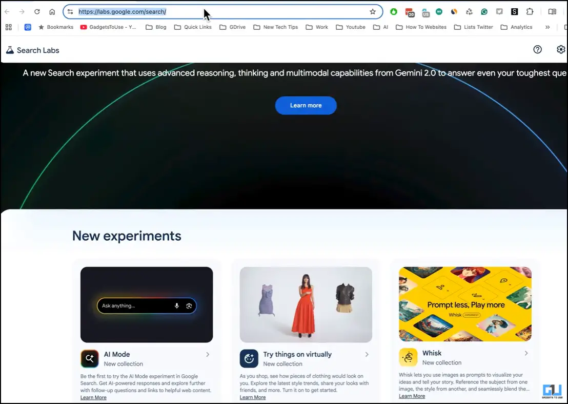568x404 pixels.
Task: Click the Try things on virtually icon
Action: pos(249,359)
